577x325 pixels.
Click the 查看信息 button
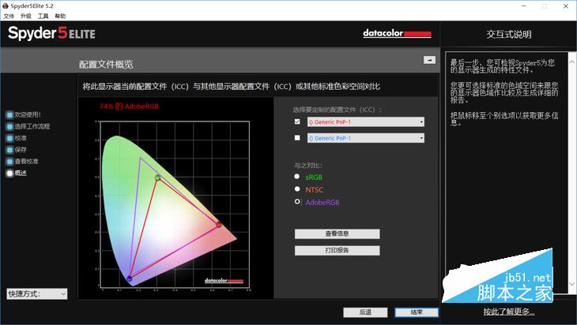tap(337, 233)
